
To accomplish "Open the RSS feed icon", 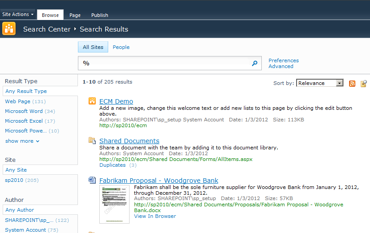I will (352, 84).
